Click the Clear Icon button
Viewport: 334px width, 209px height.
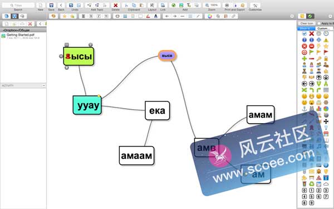point(307,23)
